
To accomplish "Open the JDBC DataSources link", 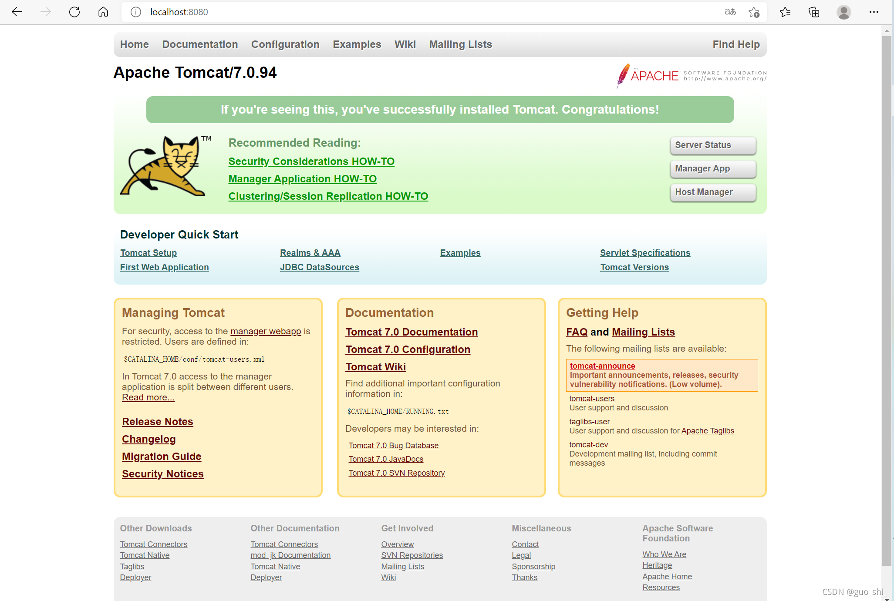I will pos(320,267).
